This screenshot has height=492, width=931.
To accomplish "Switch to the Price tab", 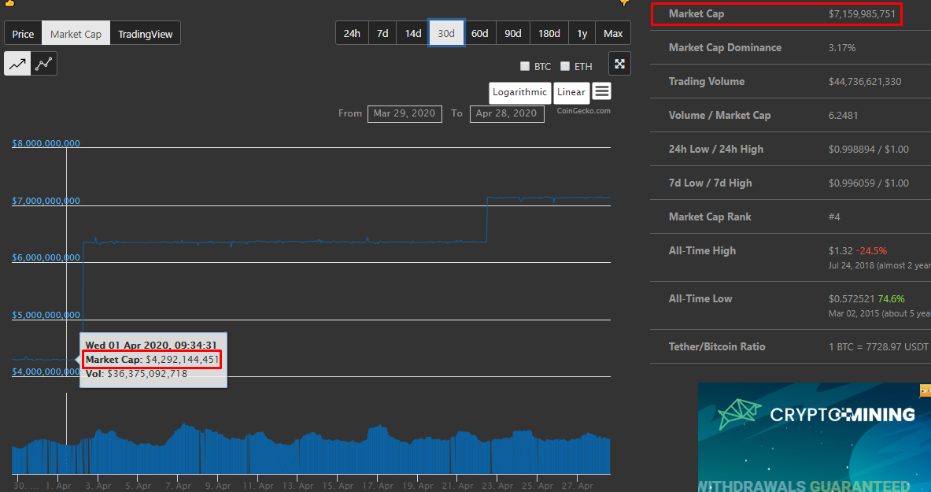I will tap(23, 34).
